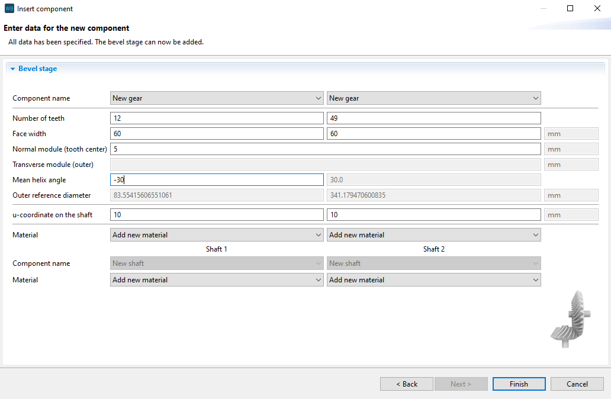The width and height of the screenshot is (611, 399).
Task: Click the WB application icon in title bar
Action: [x=9, y=9]
